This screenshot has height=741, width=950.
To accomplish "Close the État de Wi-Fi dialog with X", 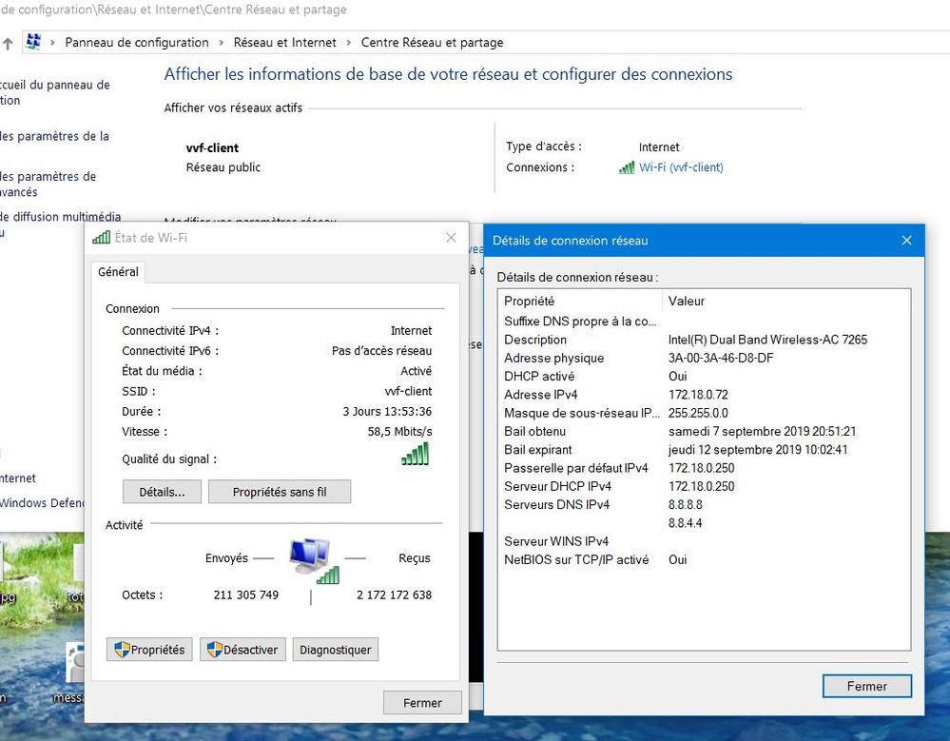I will click(451, 238).
